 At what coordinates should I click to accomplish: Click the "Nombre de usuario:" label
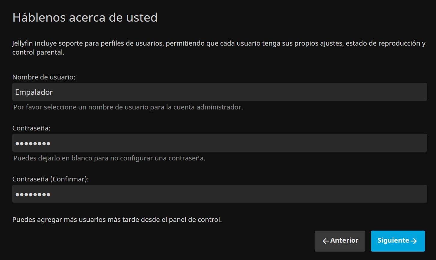(44, 77)
